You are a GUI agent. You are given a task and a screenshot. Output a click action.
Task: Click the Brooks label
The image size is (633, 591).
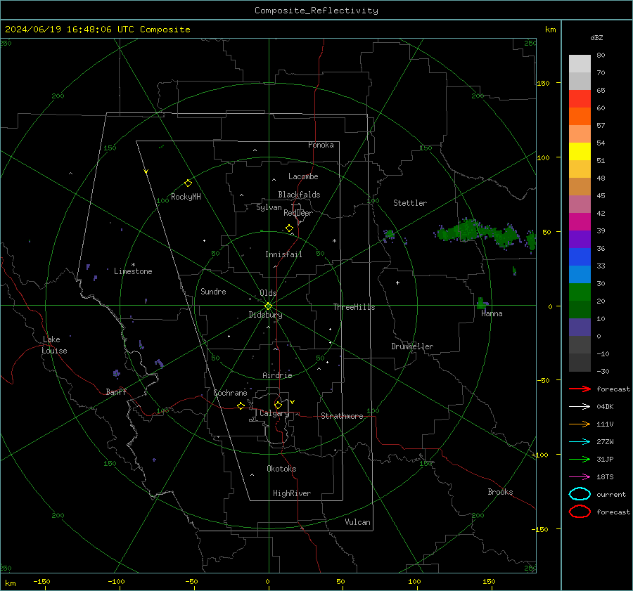coord(500,492)
